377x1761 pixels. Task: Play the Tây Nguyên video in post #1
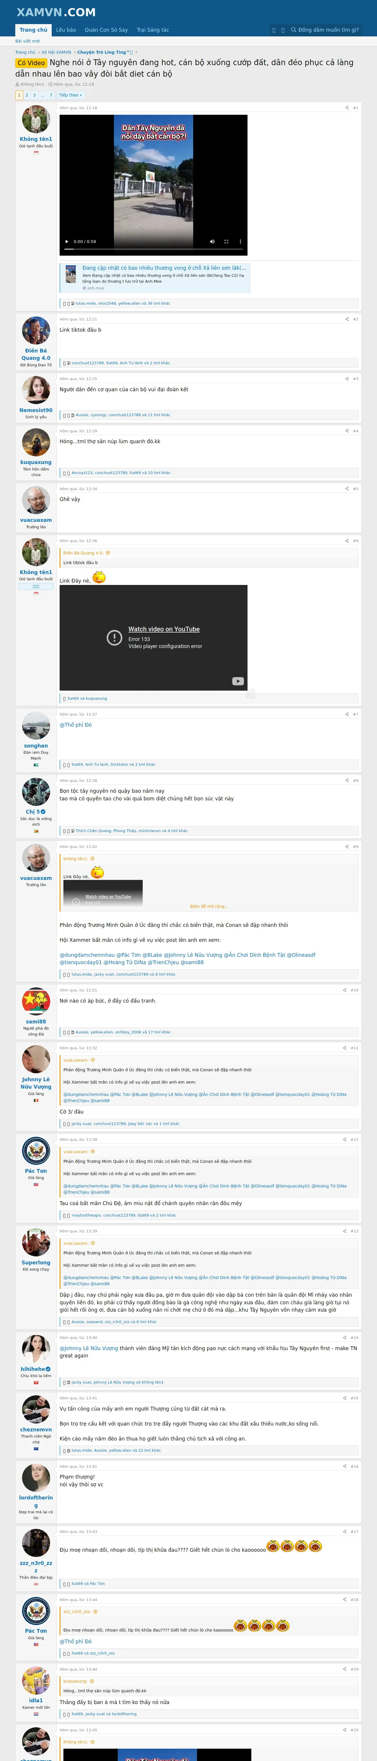[x=66, y=241]
